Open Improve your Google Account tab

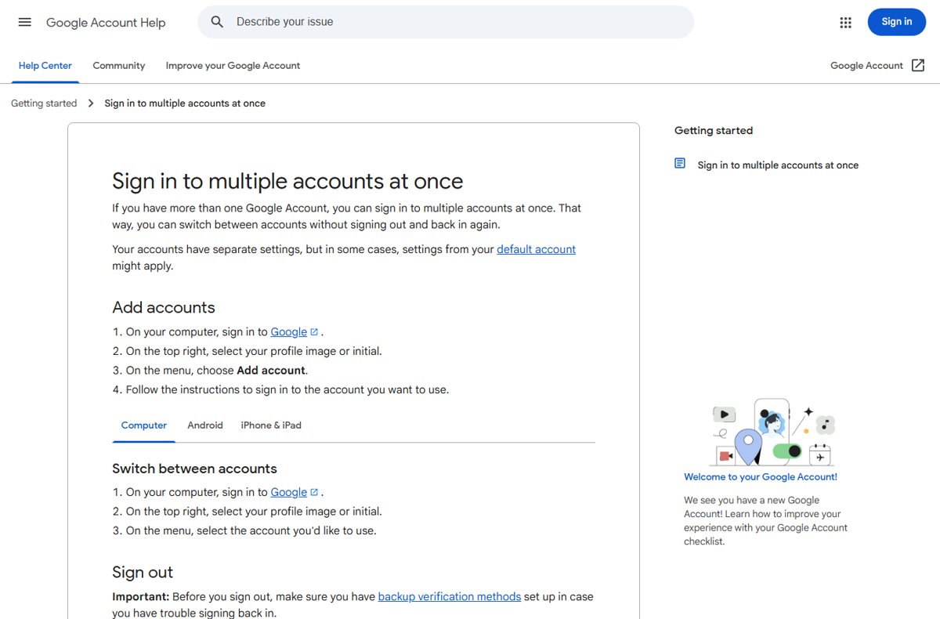coord(233,66)
